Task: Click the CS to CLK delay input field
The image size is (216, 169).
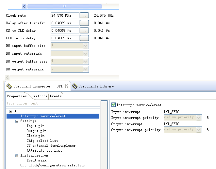Action: coord(65,30)
